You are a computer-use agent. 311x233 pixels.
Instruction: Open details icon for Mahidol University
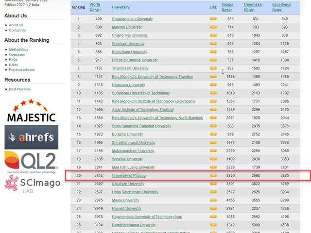point(213,27)
